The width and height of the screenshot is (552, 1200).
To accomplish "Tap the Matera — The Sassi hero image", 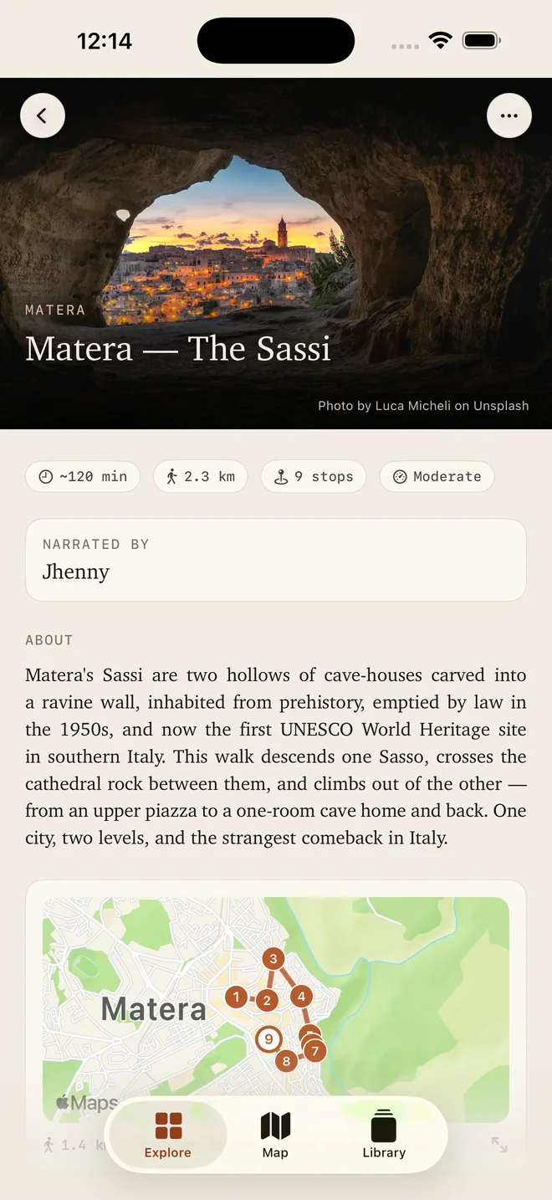I will 276,254.
